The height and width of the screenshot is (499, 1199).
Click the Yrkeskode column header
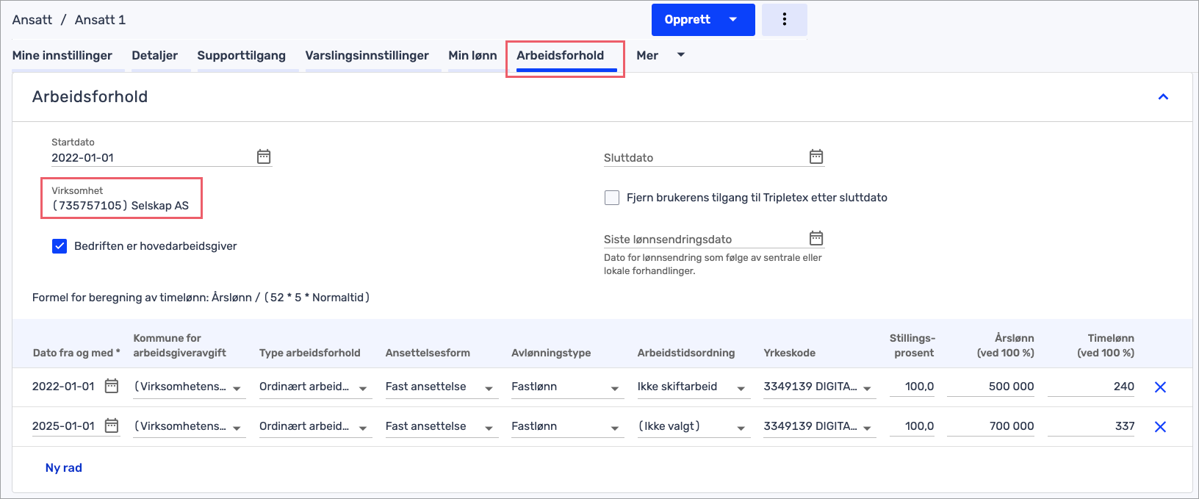(790, 353)
